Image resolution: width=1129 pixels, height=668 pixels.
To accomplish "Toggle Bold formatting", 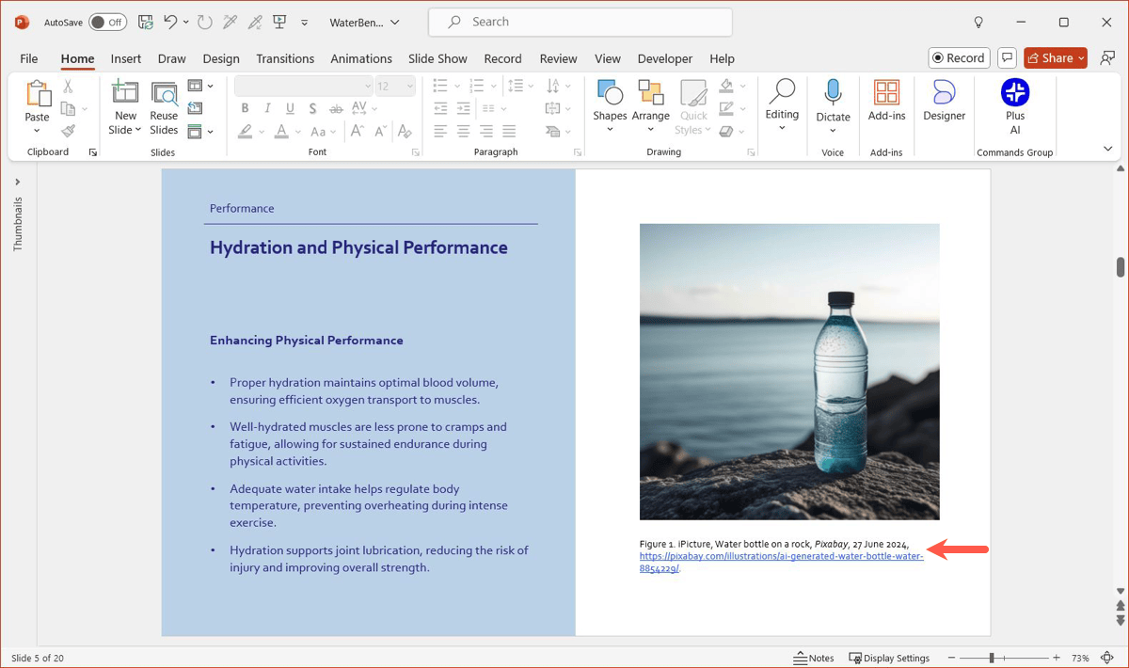I will click(245, 108).
